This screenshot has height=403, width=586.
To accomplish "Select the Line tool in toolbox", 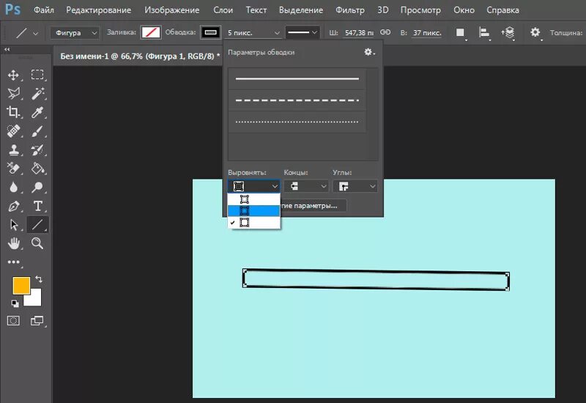I will coord(37,225).
